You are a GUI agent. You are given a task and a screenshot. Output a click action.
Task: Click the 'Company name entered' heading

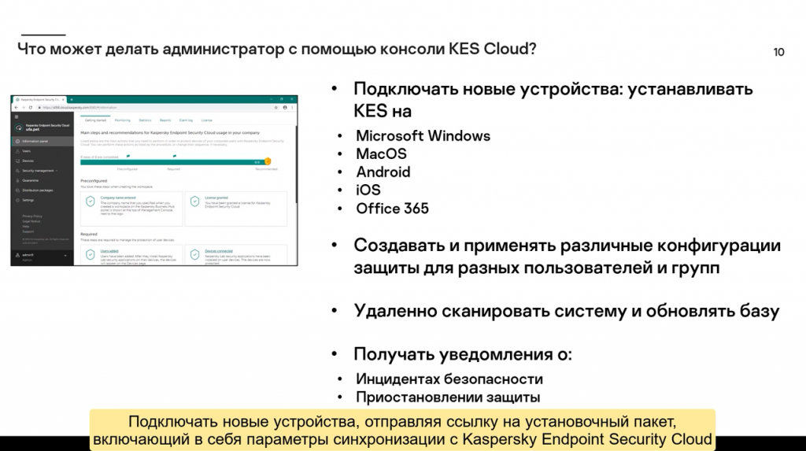(118, 198)
